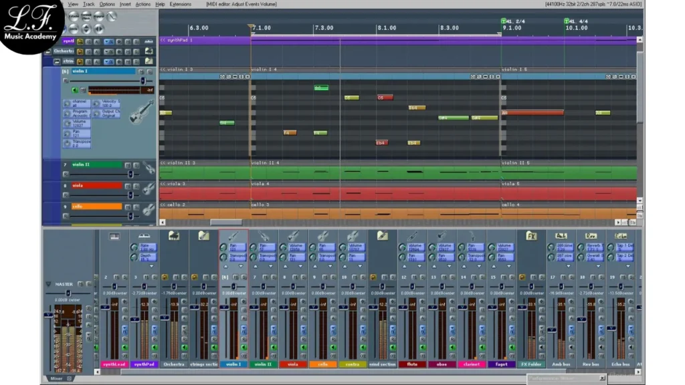The width and height of the screenshot is (685, 385).
Task: Click down arrow under violin I mixer knobs
Action: (x=241, y=266)
